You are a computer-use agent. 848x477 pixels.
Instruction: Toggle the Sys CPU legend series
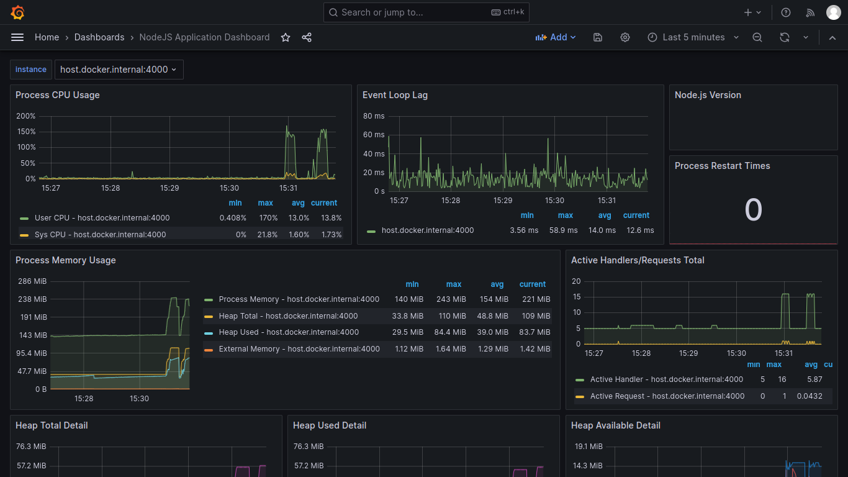point(101,235)
